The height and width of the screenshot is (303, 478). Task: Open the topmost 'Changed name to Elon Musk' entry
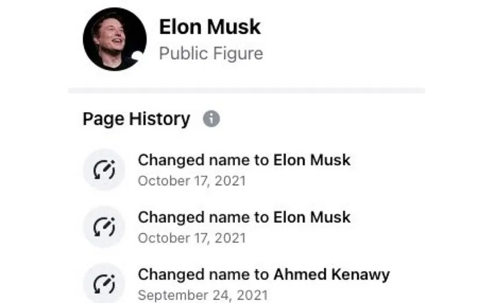[244, 160]
